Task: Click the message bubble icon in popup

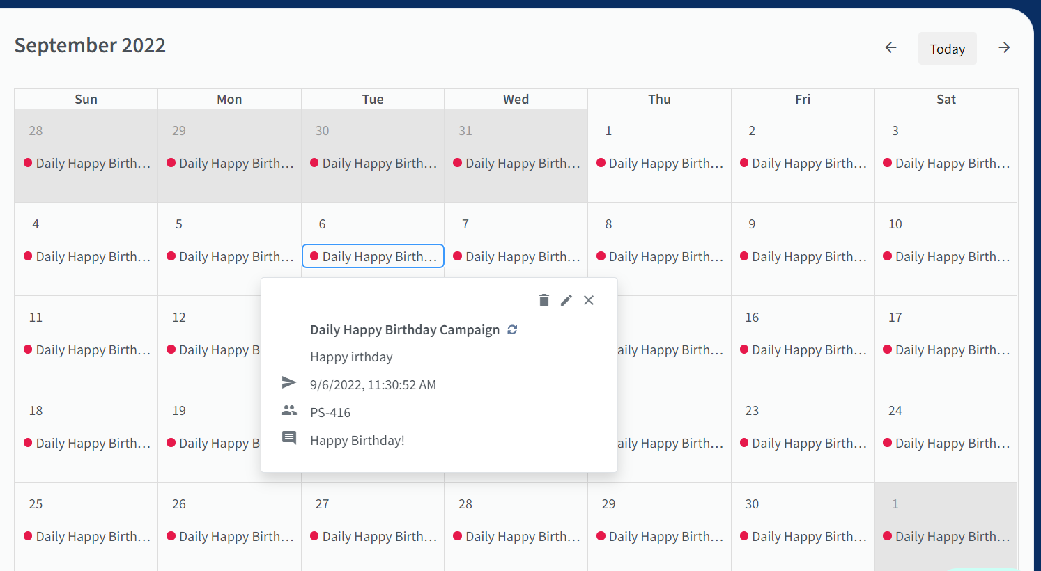Action: [x=289, y=438]
